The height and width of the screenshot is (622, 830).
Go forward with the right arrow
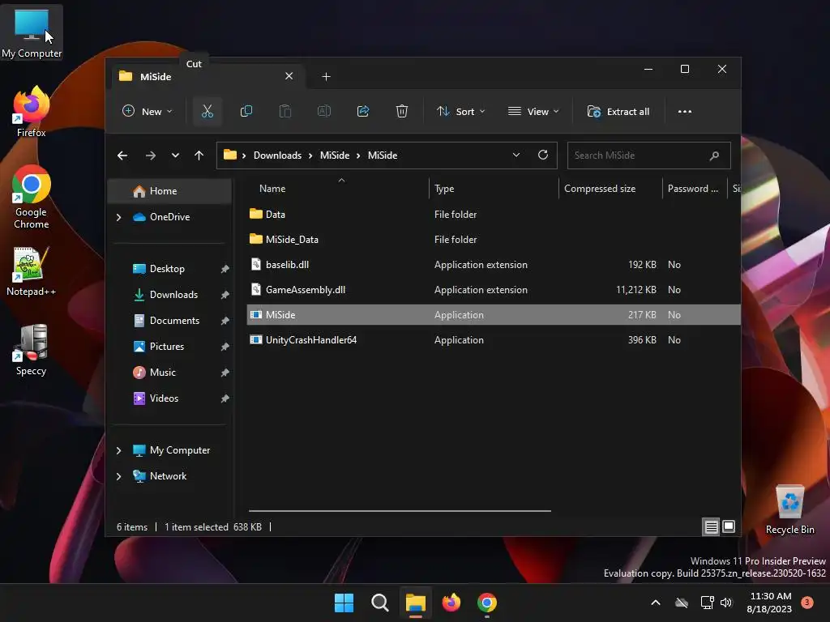(150, 155)
